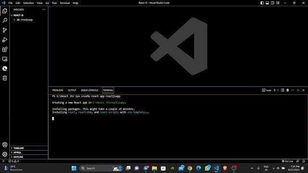Open WhatsApp from the taskbar
Image resolution: width=308 pixels, height=173 pixels.
[x=207, y=168]
